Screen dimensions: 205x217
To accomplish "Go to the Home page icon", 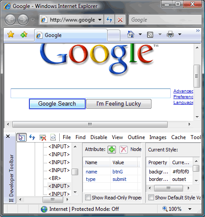I will (131, 34).
